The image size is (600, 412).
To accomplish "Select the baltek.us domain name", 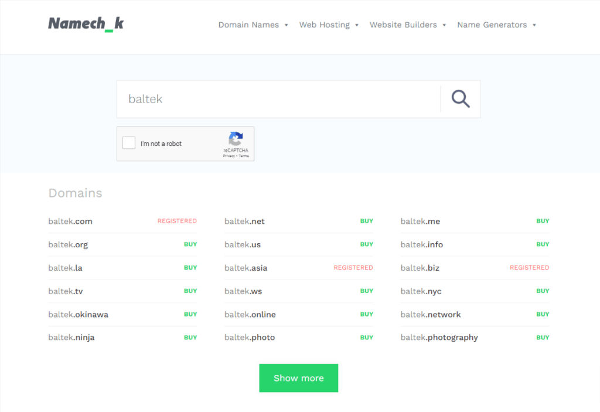I will click(243, 244).
